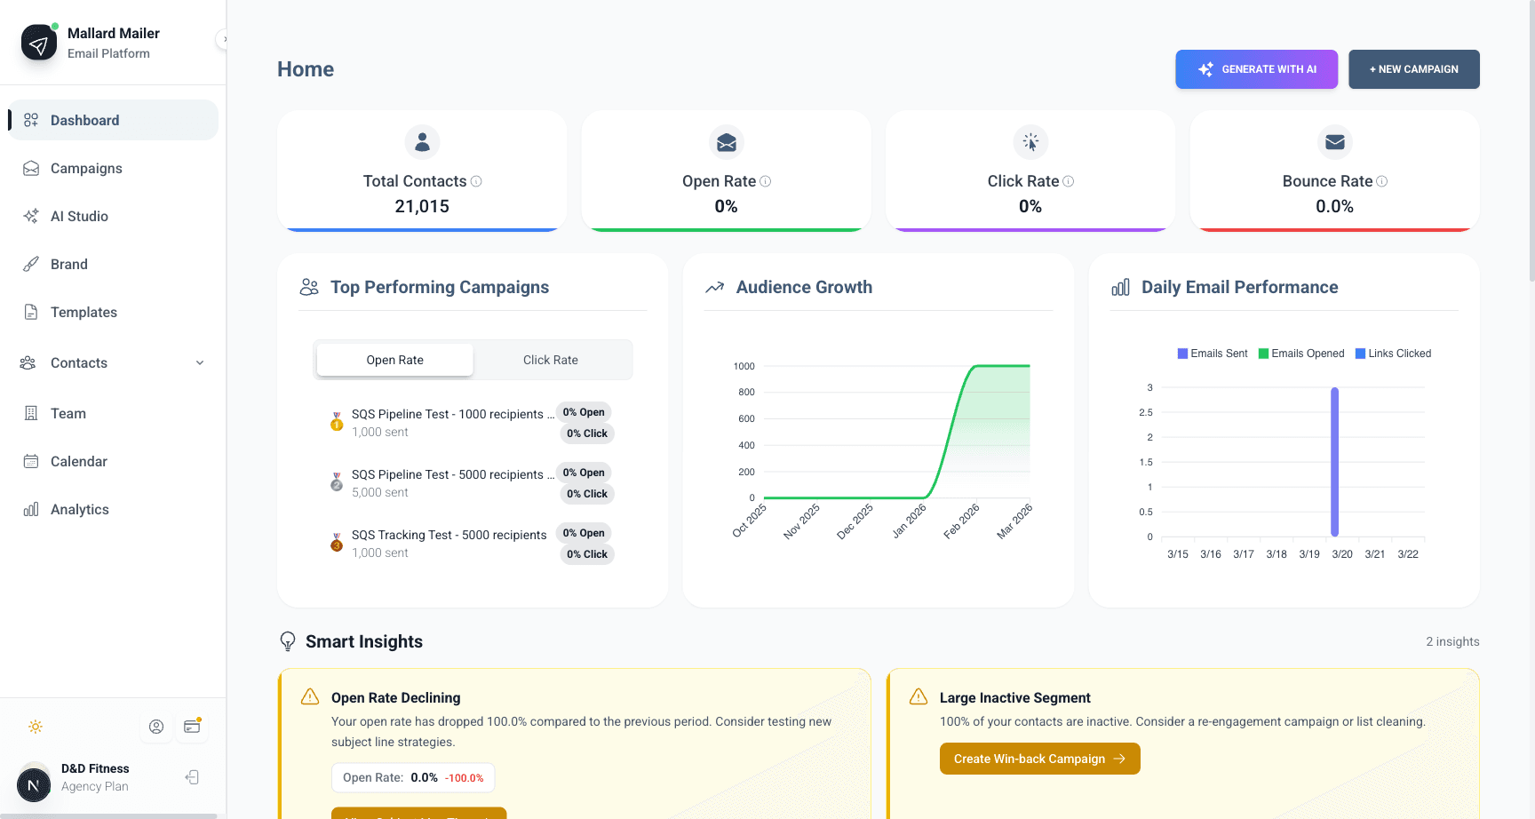Click the Open Rate progress bar under Total Contacts
Screen dimensions: 1535x819
point(422,229)
